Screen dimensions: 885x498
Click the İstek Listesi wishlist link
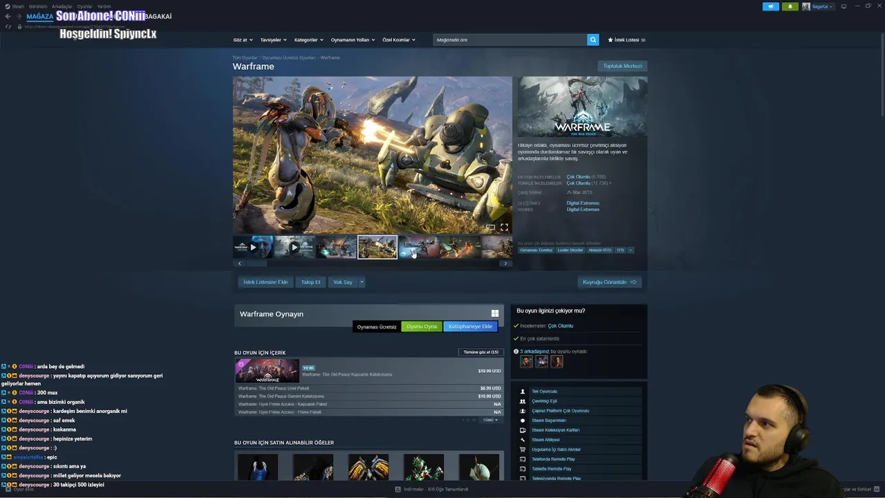coord(626,39)
